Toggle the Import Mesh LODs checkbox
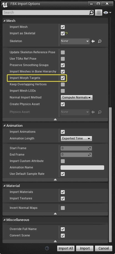The height and width of the screenshot is (254, 115). pyautogui.click(x=63, y=91)
